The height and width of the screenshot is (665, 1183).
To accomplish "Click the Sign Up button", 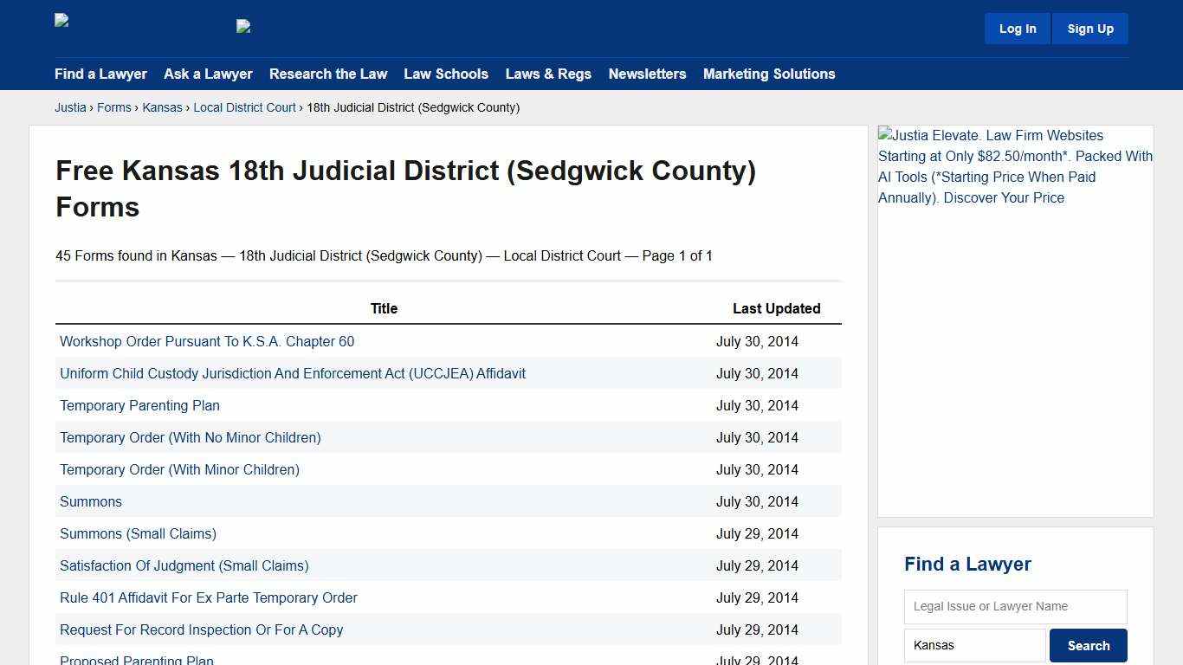I will pyautogui.click(x=1089, y=28).
